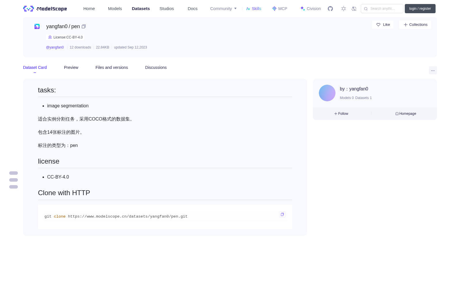Click the search magnifier icon

point(366,9)
